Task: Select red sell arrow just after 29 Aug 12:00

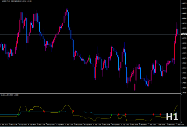Action: click(125, 115)
